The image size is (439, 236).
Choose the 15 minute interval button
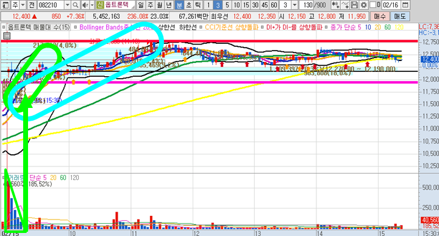246,5
